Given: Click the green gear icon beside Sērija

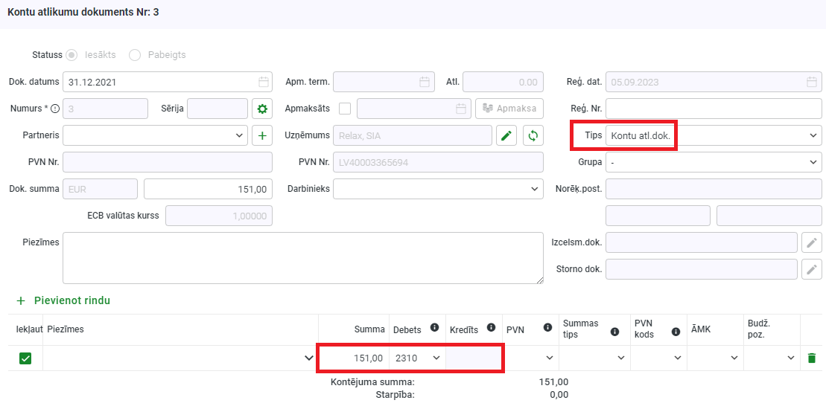Looking at the screenshot, I should click(x=262, y=109).
